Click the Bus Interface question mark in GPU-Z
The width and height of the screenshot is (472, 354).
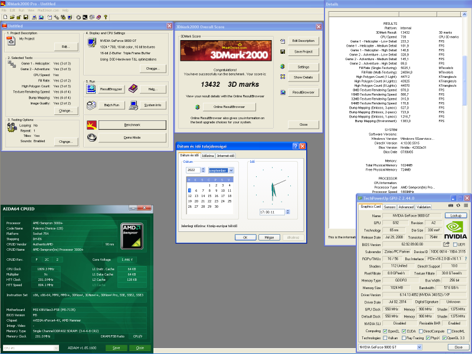(x=466, y=258)
